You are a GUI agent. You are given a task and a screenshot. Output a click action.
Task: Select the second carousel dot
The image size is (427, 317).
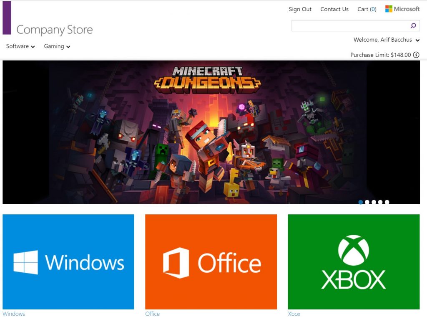(367, 202)
